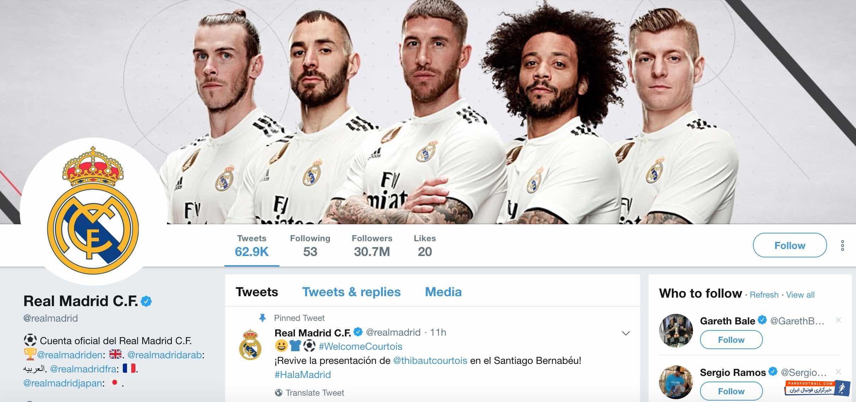
Task: Follow Gareth Bale from suggestions
Action: (x=731, y=340)
